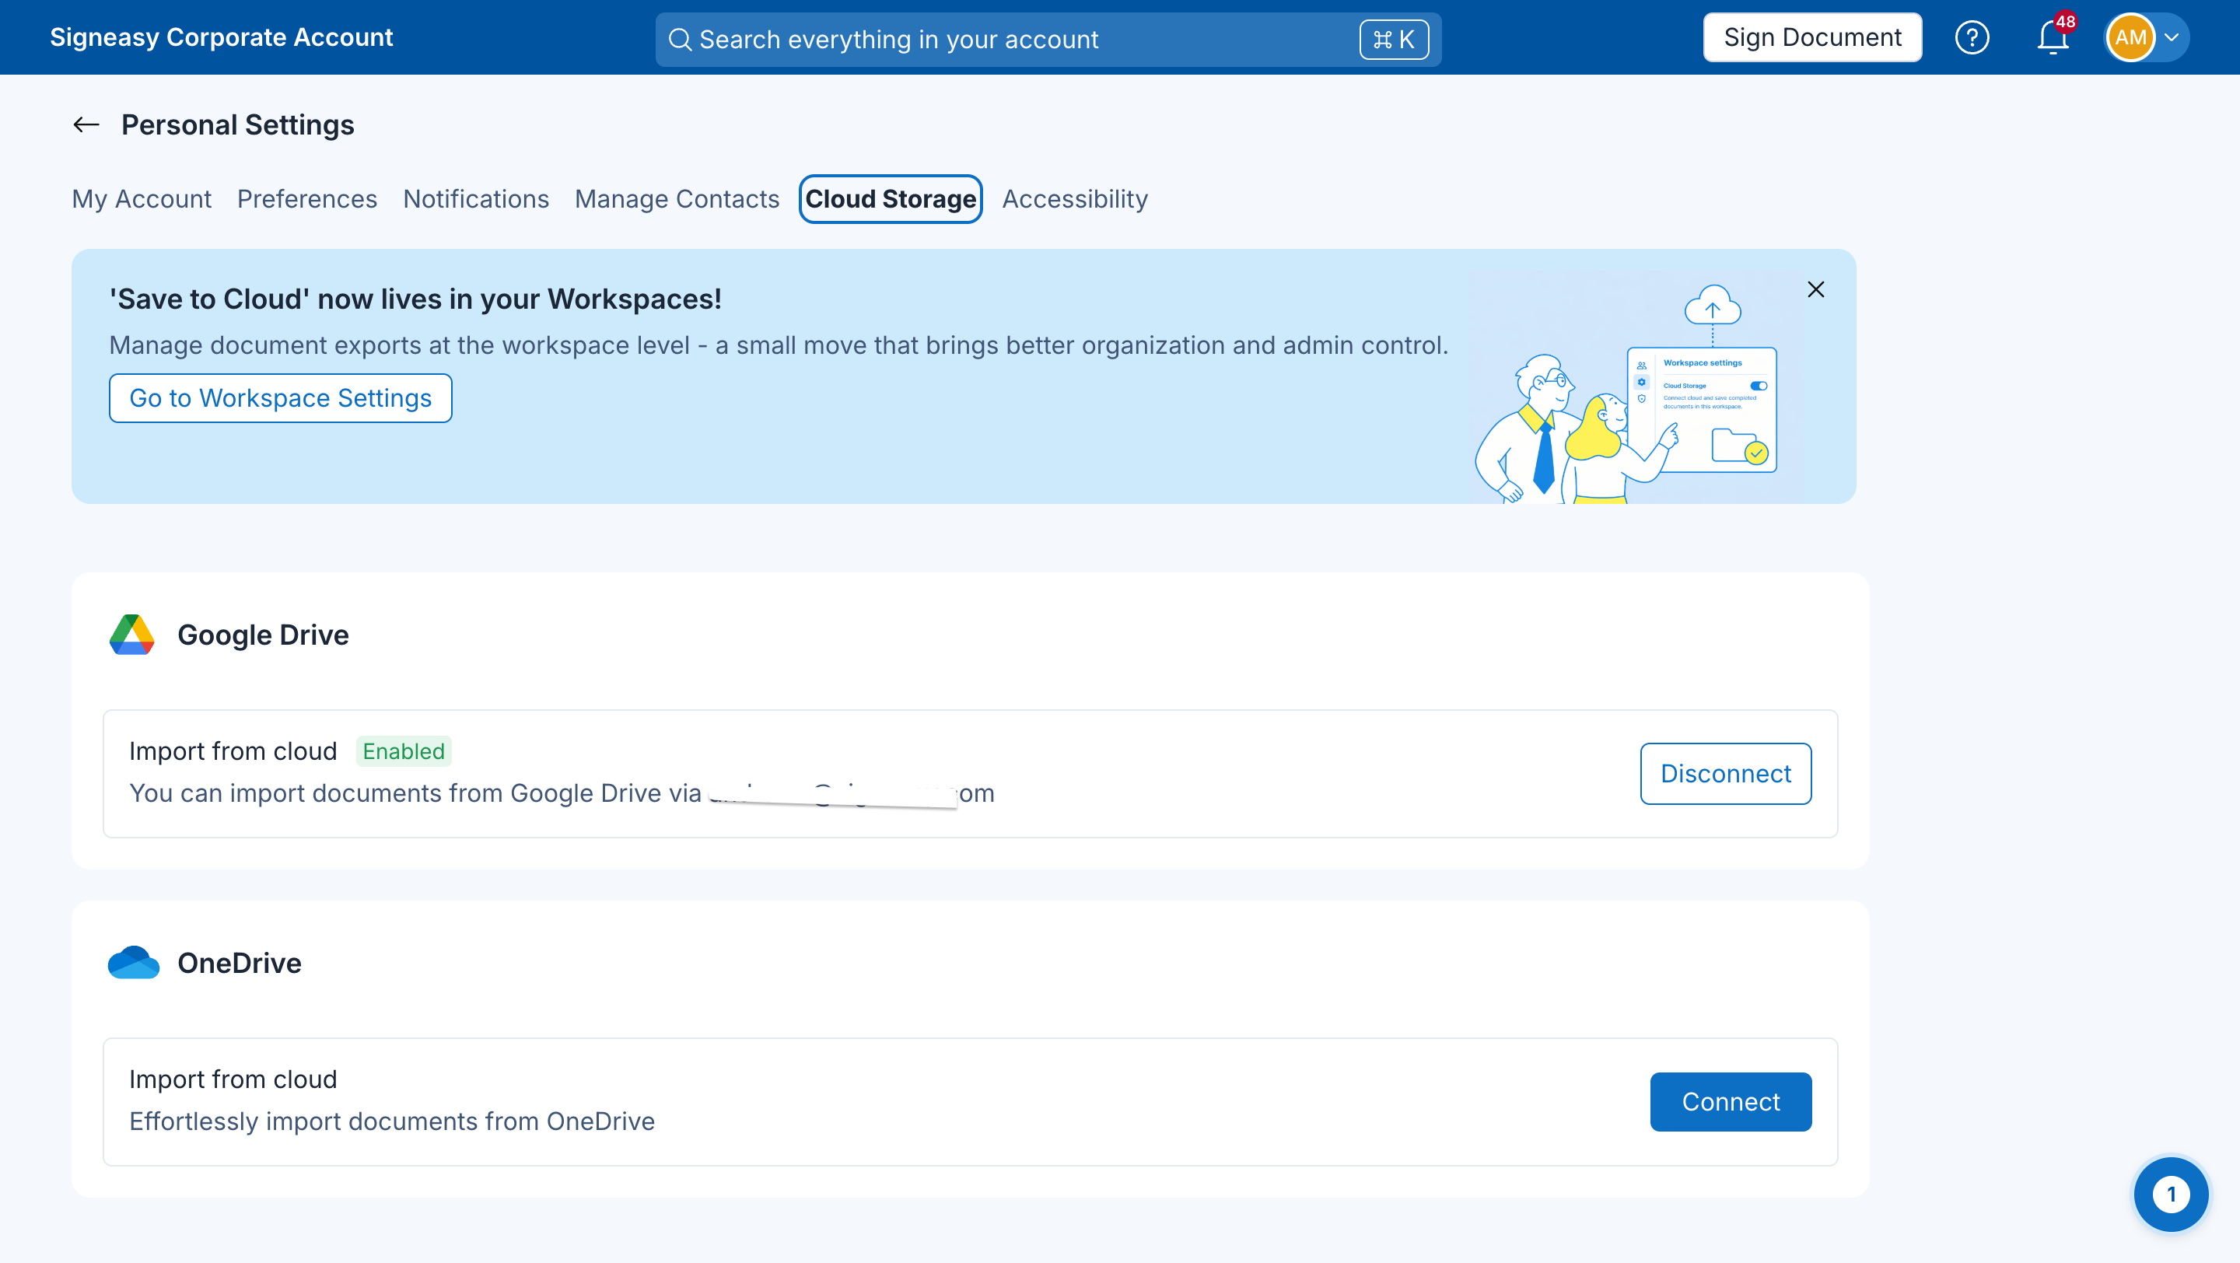Click the Google Drive 'Import from cloud' label

click(233, 751)
